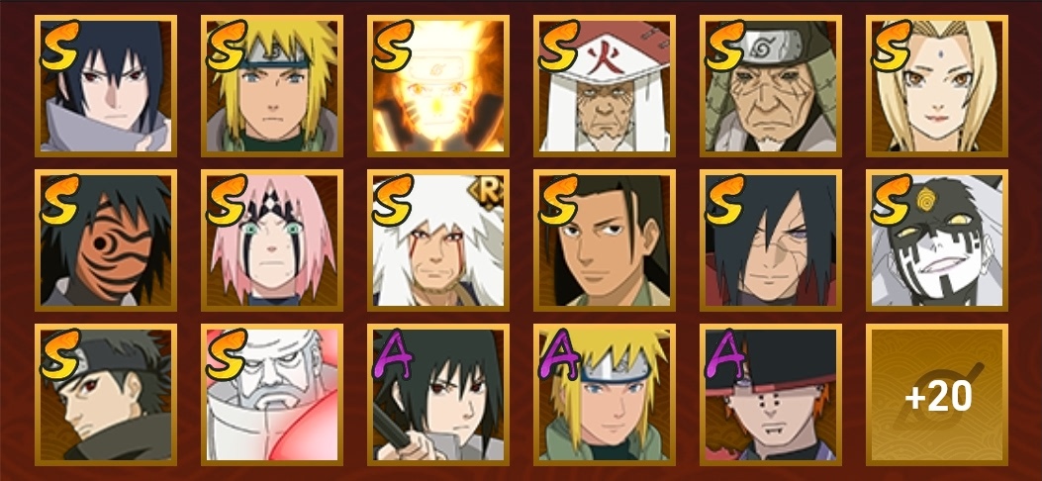
Task: Pick the pink-haired Sakura portrait
Action: tap(272, 240)
